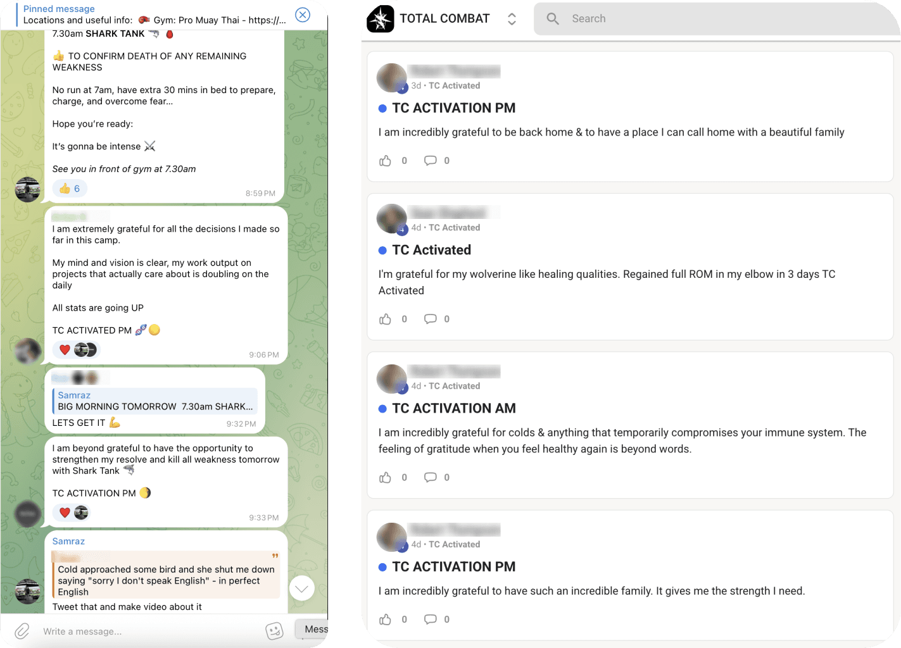
Task: Expand the TOTAL COMBAT community switcher
Action: [512, 19]
